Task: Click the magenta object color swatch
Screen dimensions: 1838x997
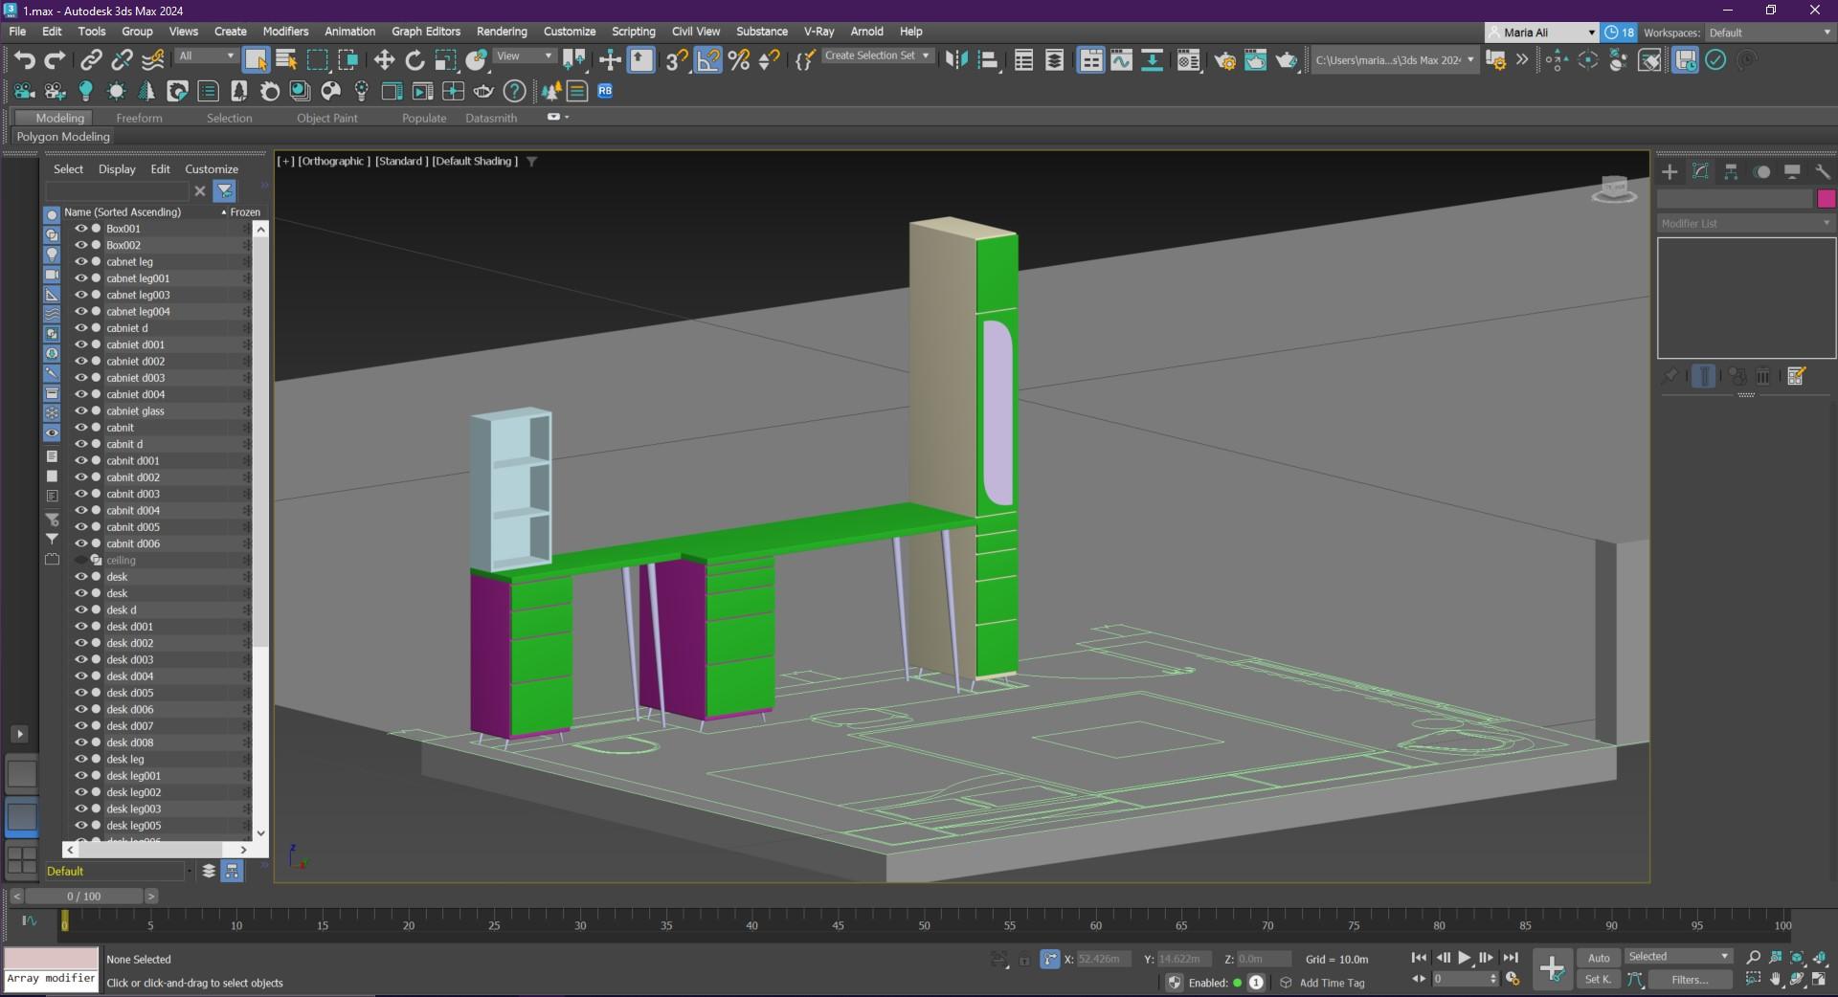Action: click(x=1826, y=199)
